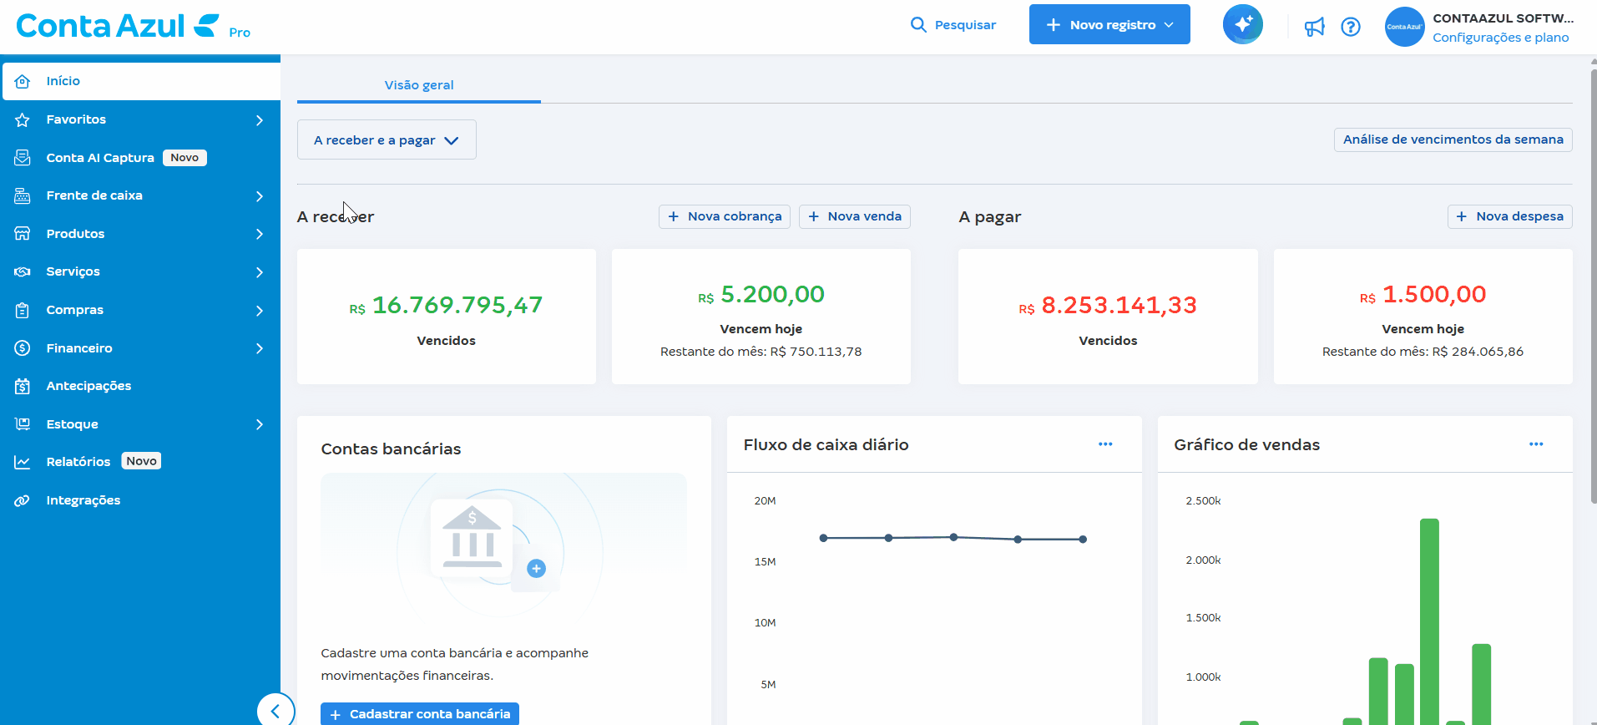The width and height of the screenshot is (1597, 725).
Task: Click the Nova venda button
Action: [x=855, y=216]
